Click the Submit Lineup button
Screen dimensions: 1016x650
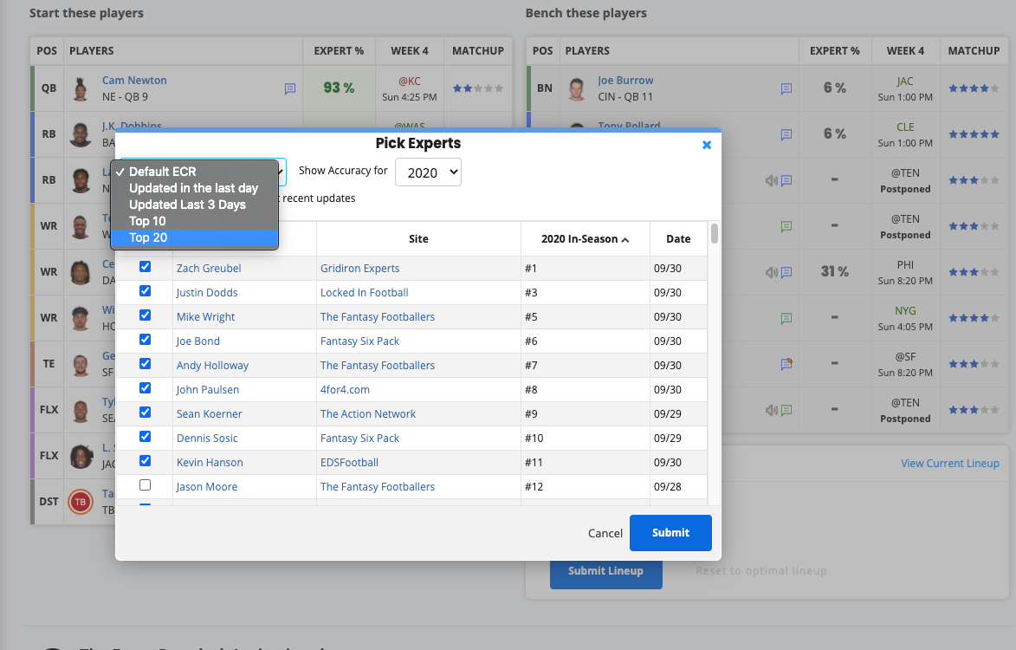point(605,571)
